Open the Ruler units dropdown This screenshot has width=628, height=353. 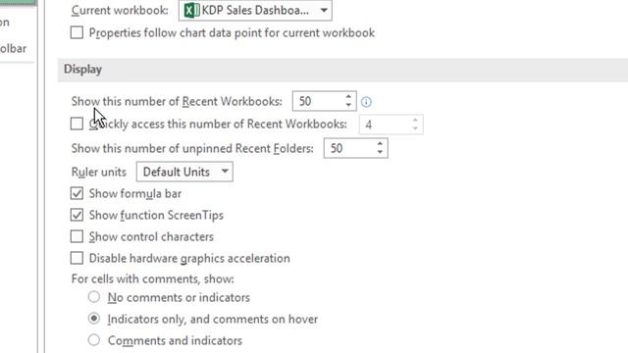click(x=184, y=172)
